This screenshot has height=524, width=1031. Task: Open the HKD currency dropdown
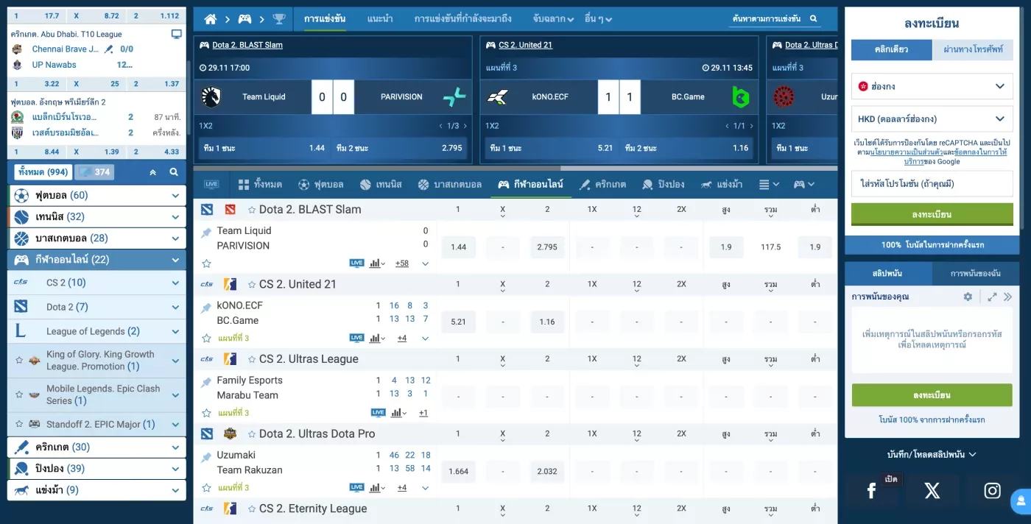click(x=932, y=118)
